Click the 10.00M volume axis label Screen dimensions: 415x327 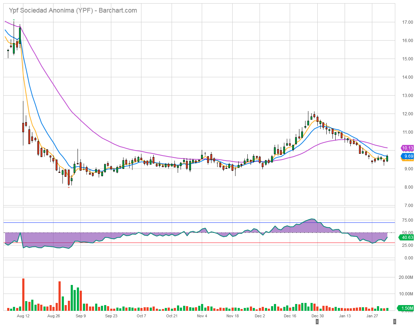(x=406, y=294)
